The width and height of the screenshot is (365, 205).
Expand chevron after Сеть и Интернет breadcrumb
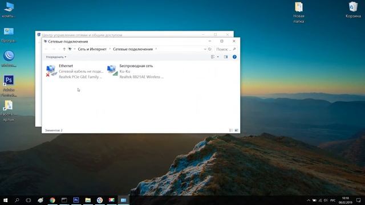tap(110, 49)
